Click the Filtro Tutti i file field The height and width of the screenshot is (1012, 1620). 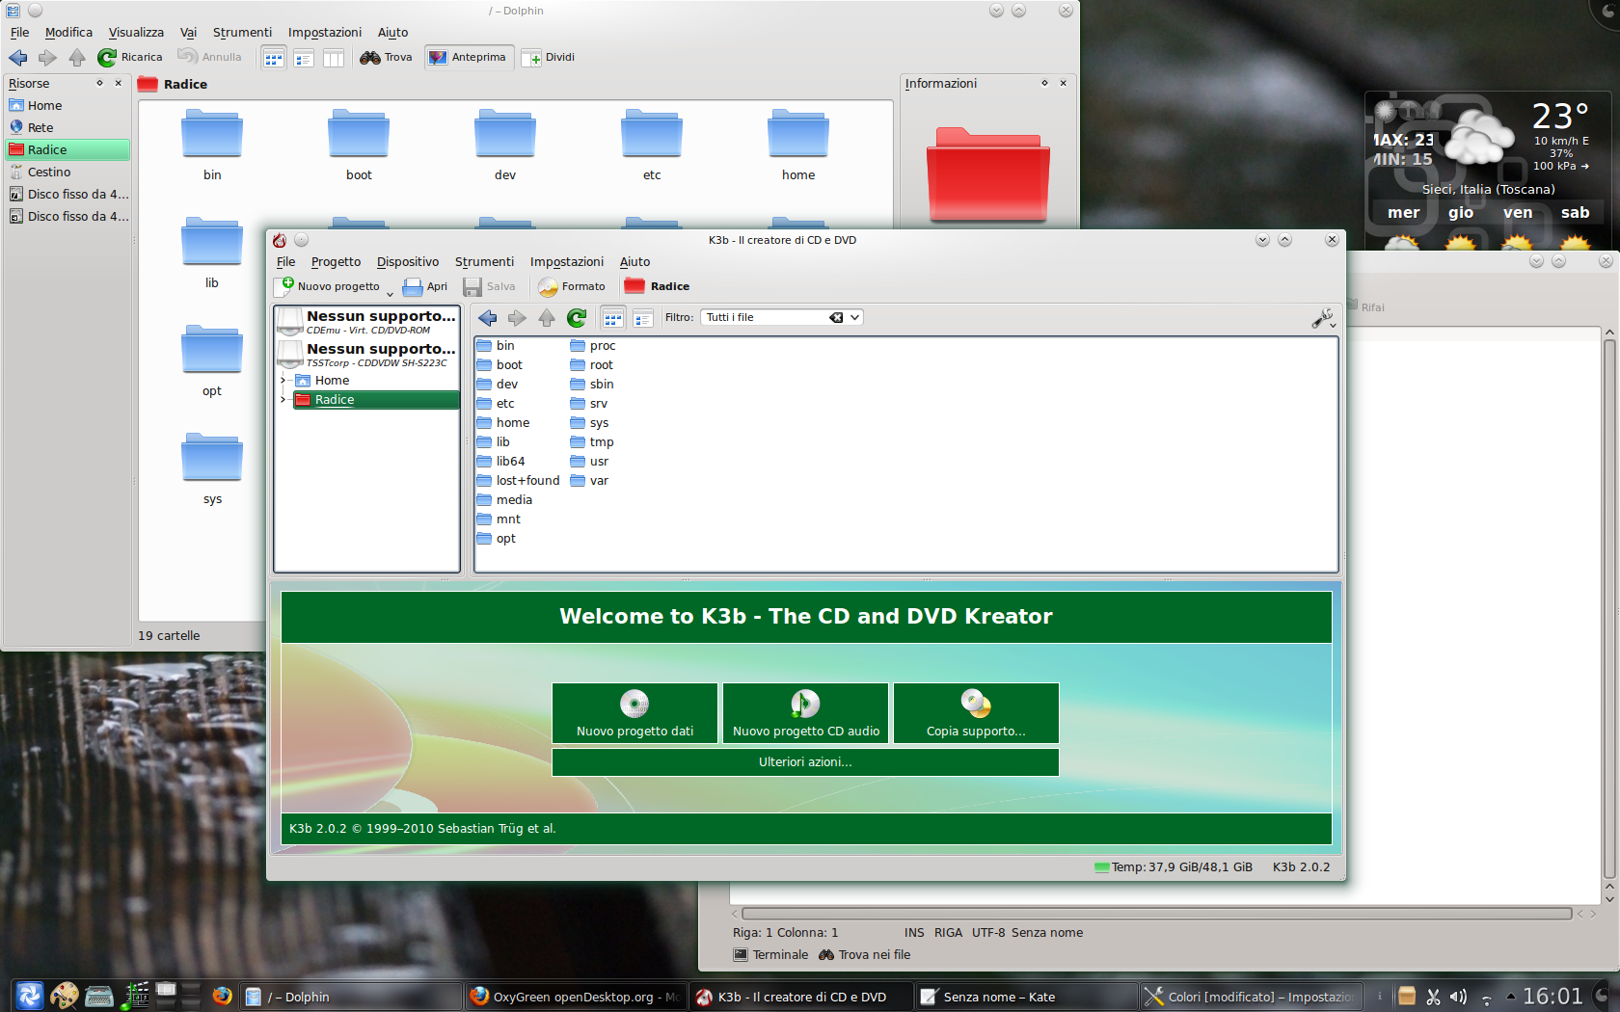coord(764,317)
